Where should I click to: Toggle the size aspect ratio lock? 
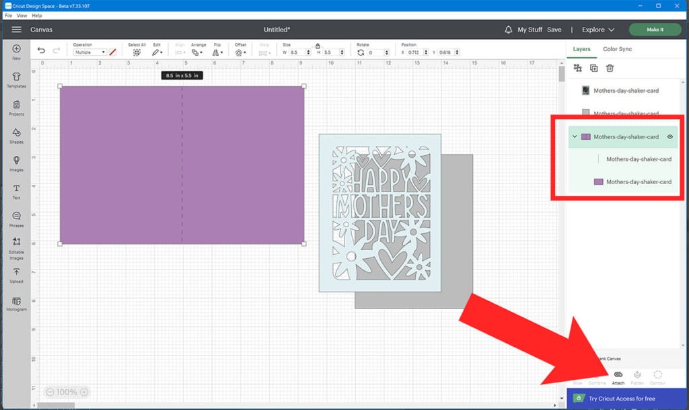click(318, 46)
